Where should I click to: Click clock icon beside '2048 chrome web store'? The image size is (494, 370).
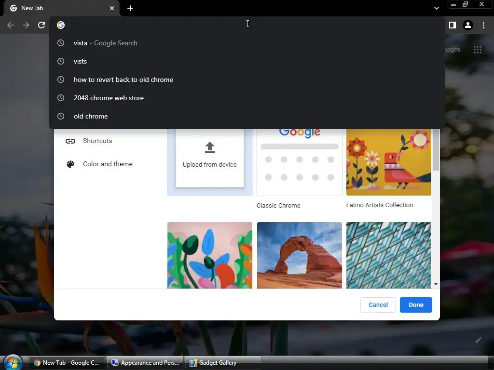click(x=61, y=98)
